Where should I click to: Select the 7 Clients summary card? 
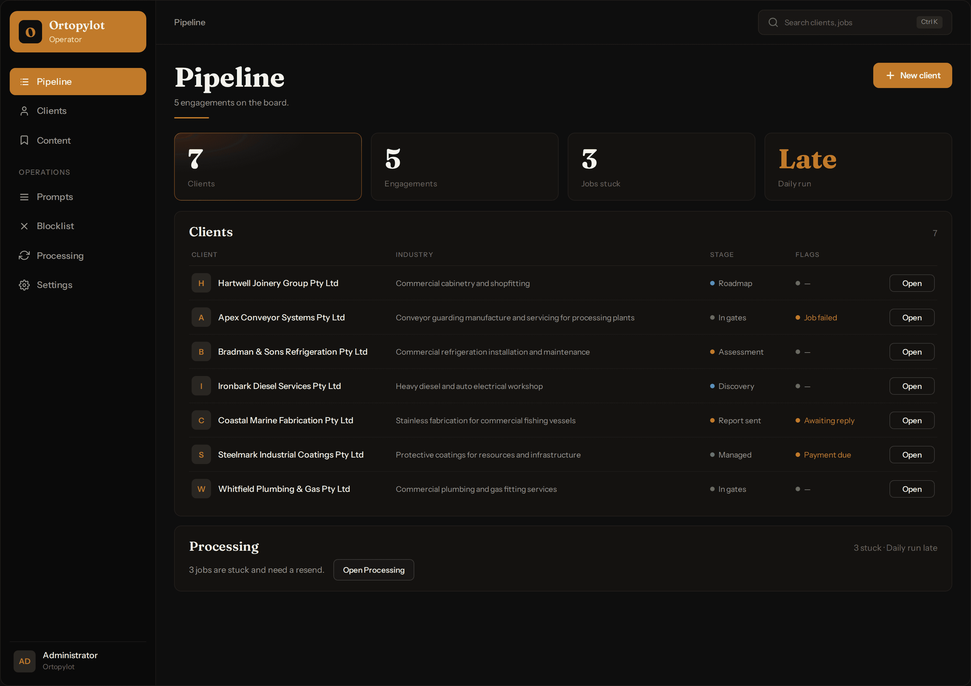[x=268, y=167]
